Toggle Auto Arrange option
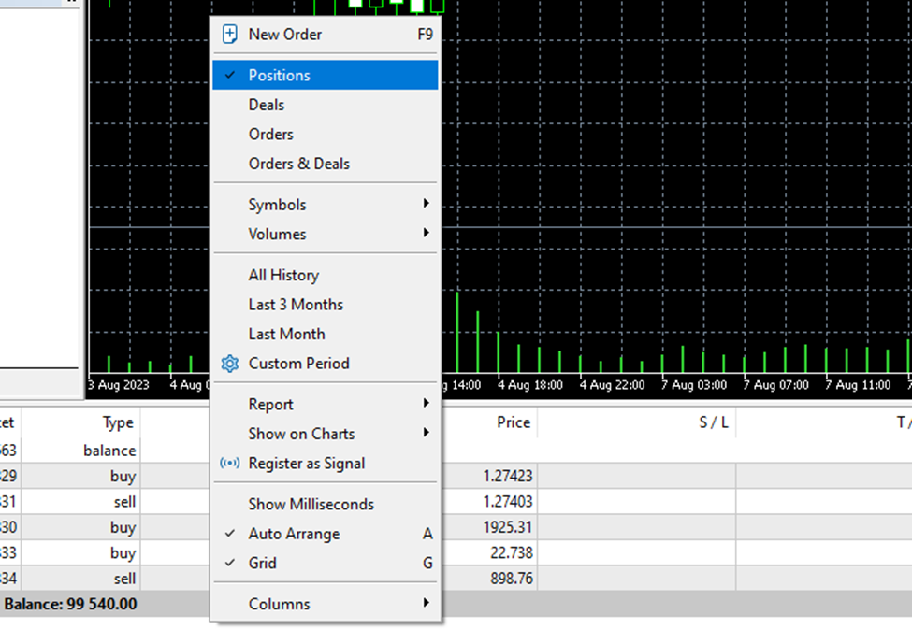This screenshot has height=644, width=912. coord(326,534)
